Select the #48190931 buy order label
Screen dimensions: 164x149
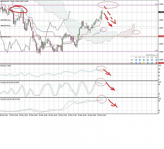[x=6, y=37]
